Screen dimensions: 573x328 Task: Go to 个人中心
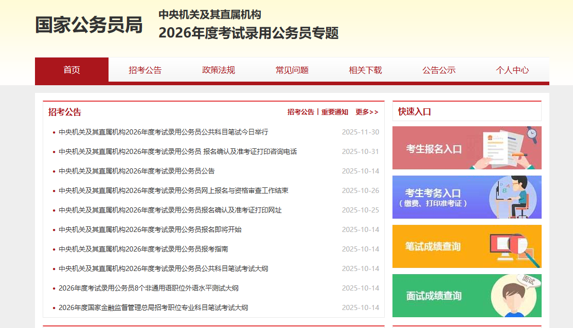pyautogui.click(x=512, y=70)
